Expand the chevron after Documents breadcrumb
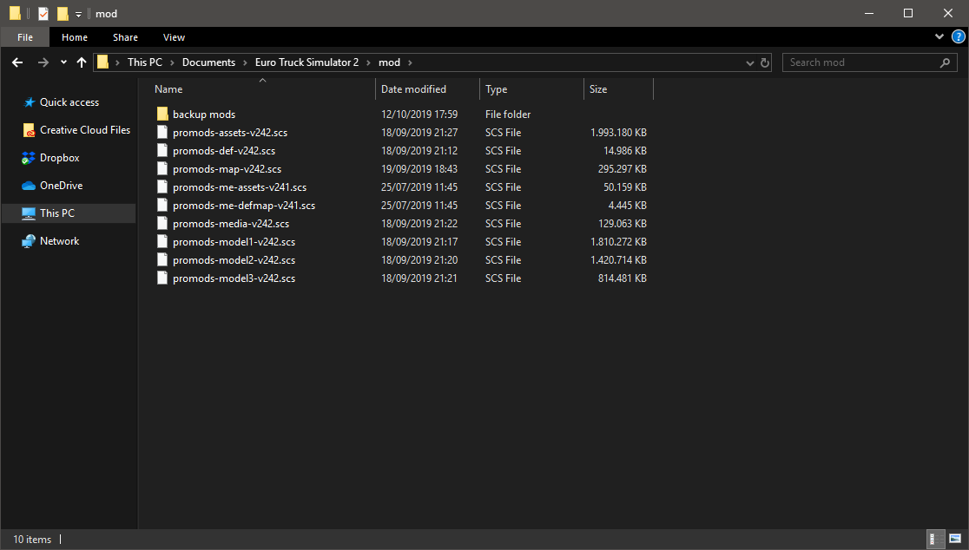 click(246, 62)
